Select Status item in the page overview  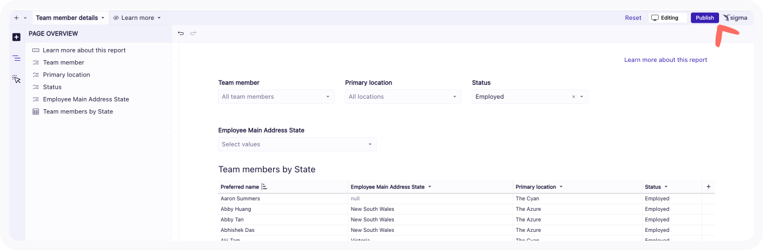(52, 87)
